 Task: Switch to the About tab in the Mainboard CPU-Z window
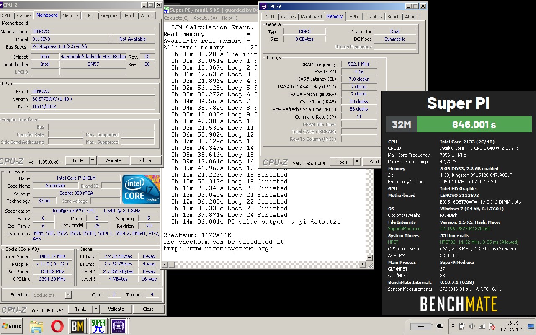pos(147,15)
